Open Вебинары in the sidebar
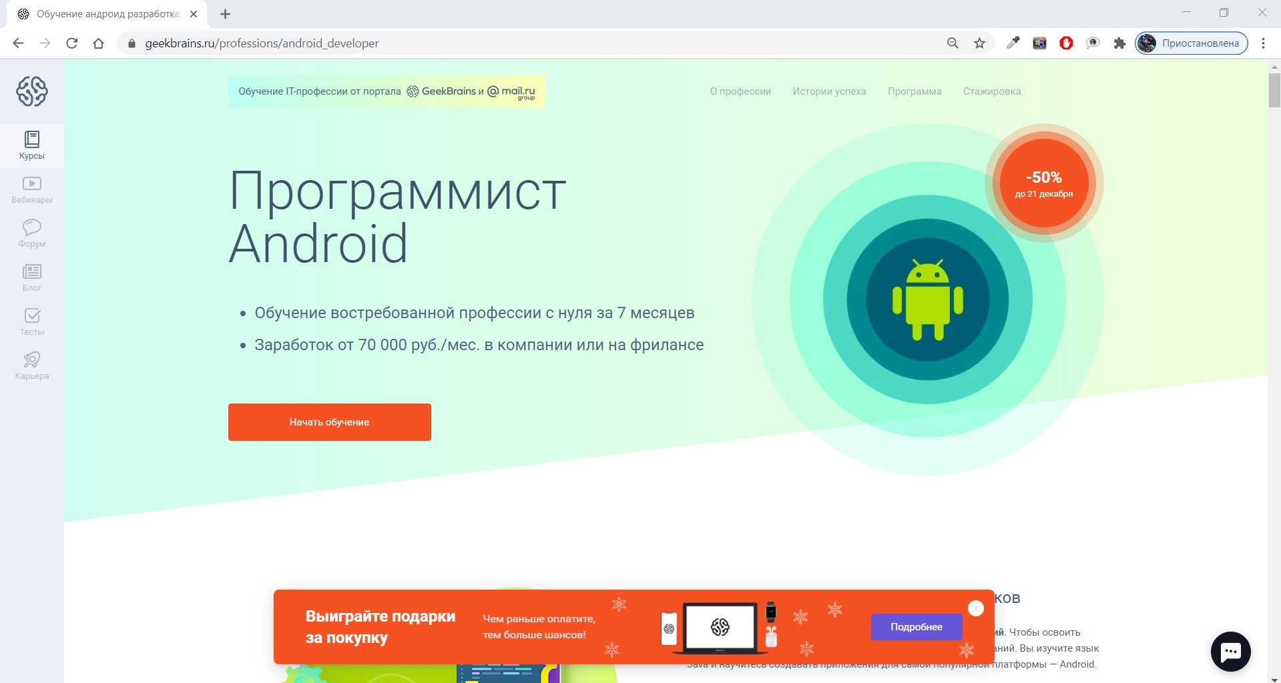The width and height of the screenshot is (1281, 683). point(32,190)
